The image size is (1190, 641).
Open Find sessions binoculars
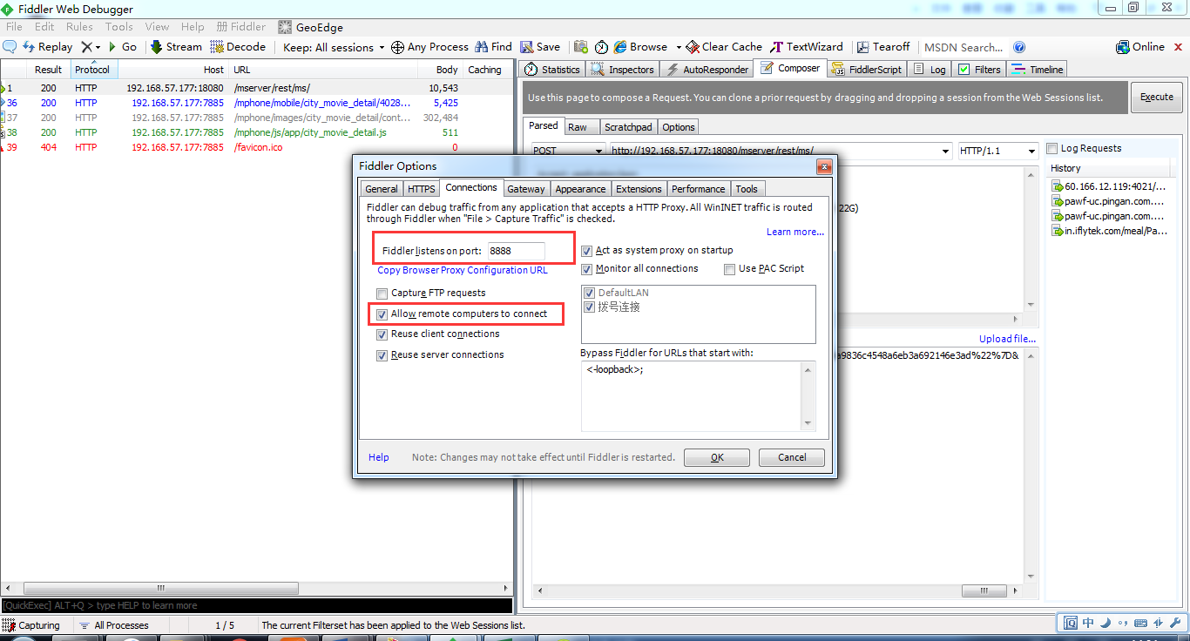(493, 47)
